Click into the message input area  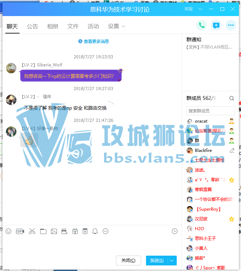pos(92,245)
